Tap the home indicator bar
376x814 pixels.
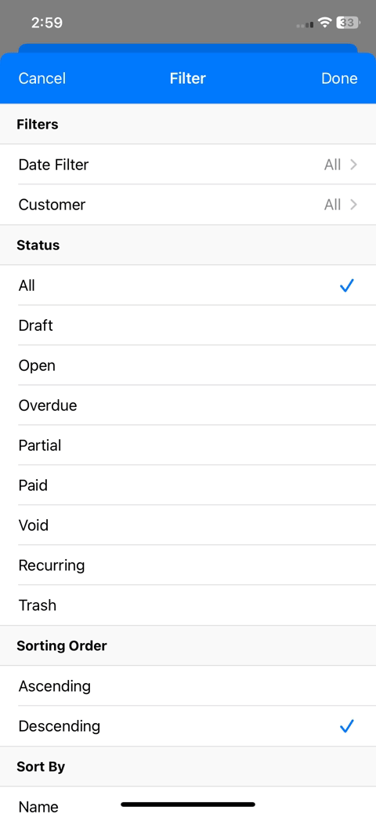click(x=188, y=805)
